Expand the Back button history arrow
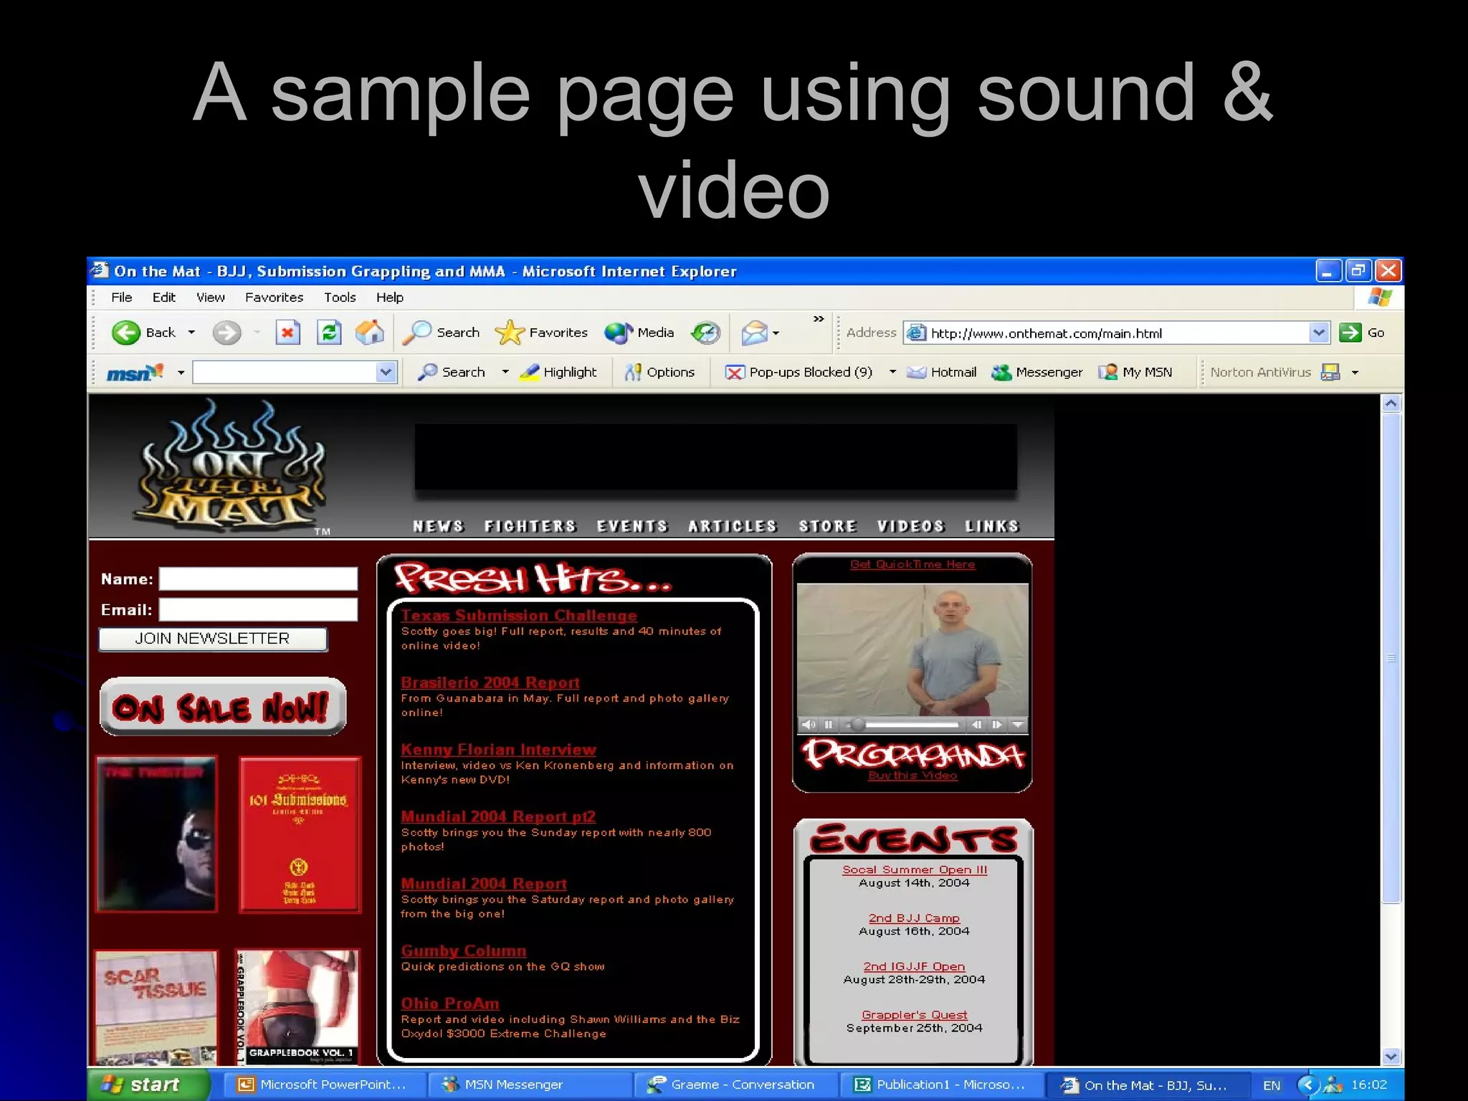This screenshot has height=1101, width=1468. (191, 333)
